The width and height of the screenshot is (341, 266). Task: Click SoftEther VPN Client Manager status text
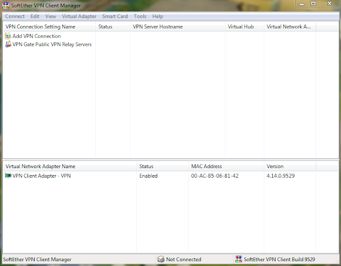coord(37,259)
